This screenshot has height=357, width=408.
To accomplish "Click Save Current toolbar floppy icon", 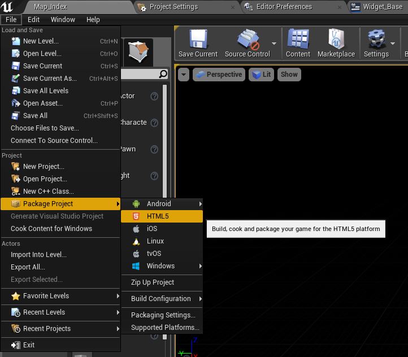I will (x=198, y=39).
